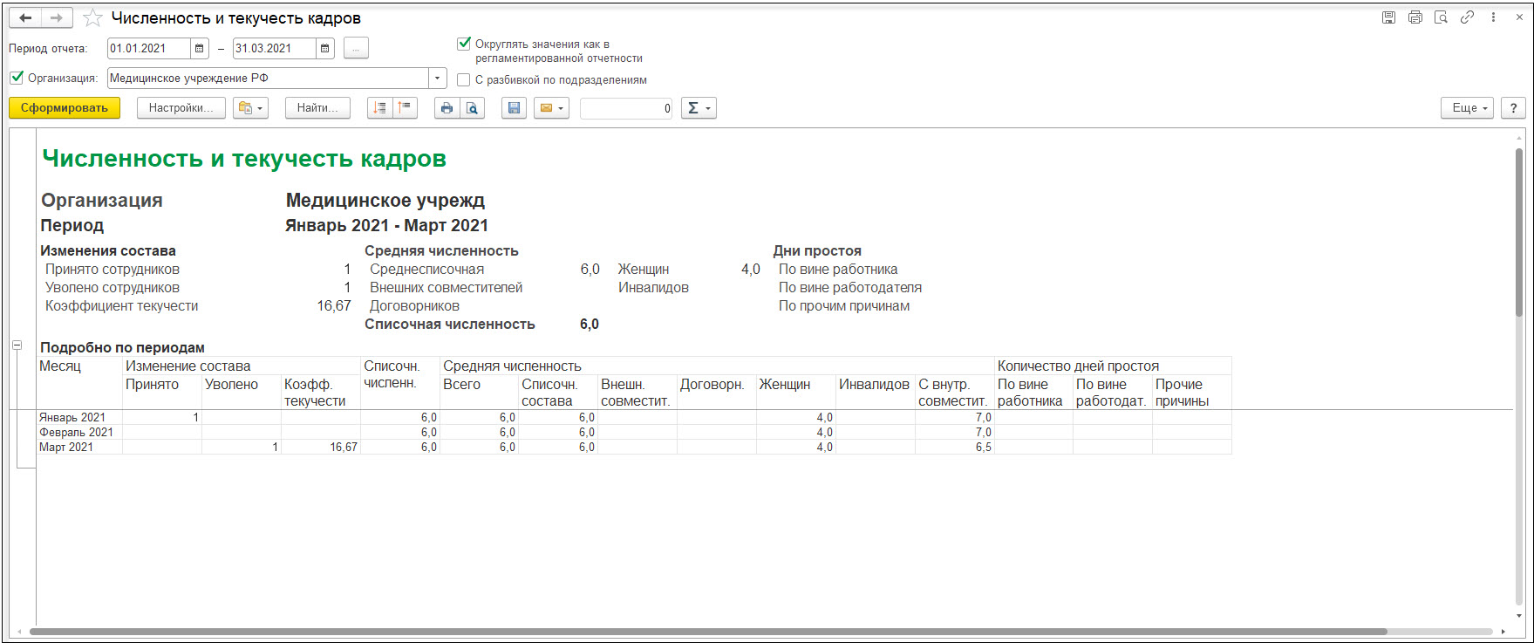Viewport: 1534px width, 643px height.
Task: Enable С разбивкой по подразделениям checkbox
Action: click(464, 80)
